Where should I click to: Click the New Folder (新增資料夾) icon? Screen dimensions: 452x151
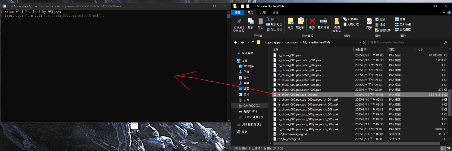tap(337, 21)
